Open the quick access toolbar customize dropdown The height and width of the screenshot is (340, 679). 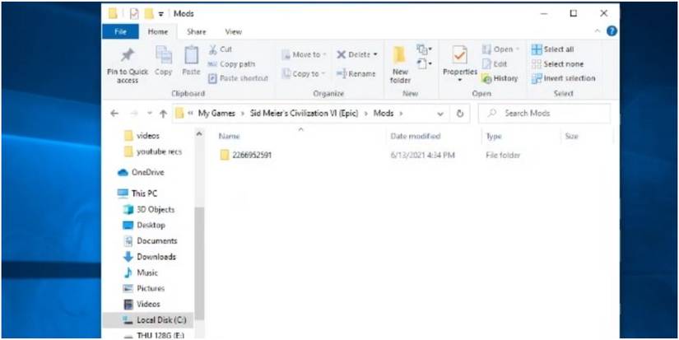[161, 14]
